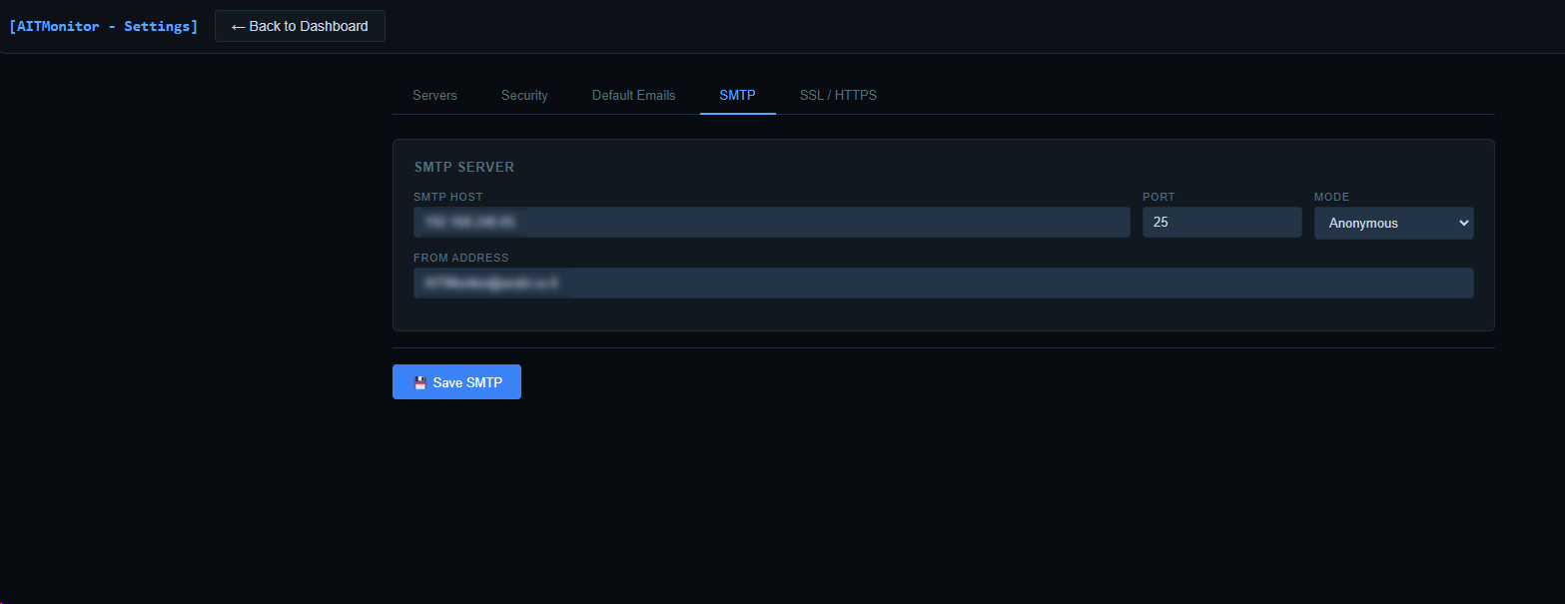The height and width of the screenshot is (604, 1565).
Task: Select the SMTP tab
Action: pos(737,96)
